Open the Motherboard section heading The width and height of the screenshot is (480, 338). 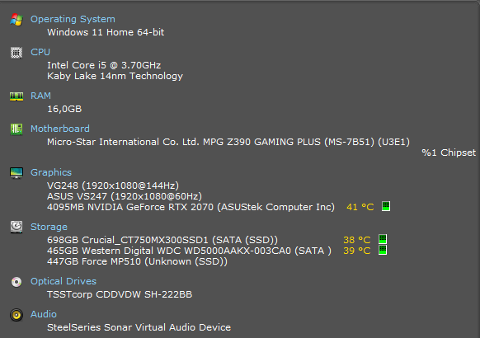[60, 129]
